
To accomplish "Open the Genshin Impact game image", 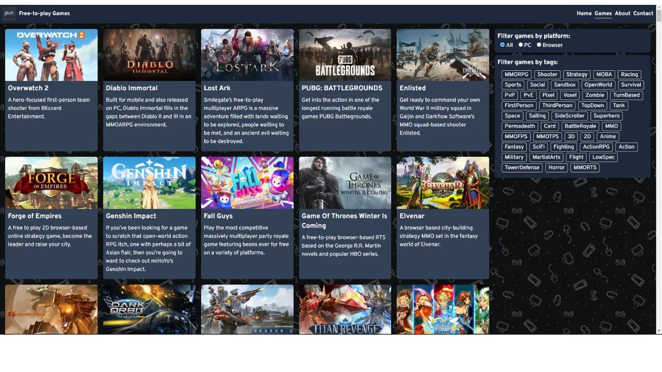I will click(149, 183).
